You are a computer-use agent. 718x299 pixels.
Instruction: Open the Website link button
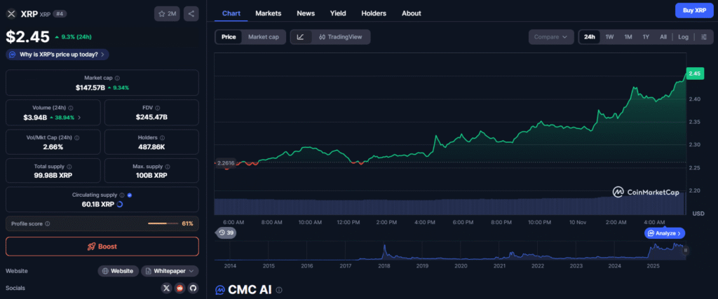click(x=118, y=271)
